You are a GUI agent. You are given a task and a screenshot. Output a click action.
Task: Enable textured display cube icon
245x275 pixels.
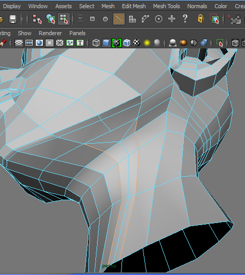(127, 43)
